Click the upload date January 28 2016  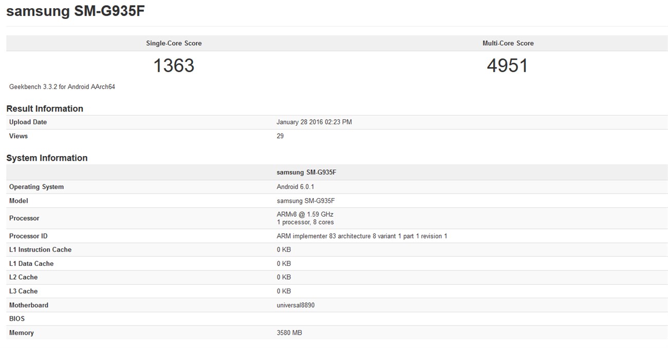314,122
